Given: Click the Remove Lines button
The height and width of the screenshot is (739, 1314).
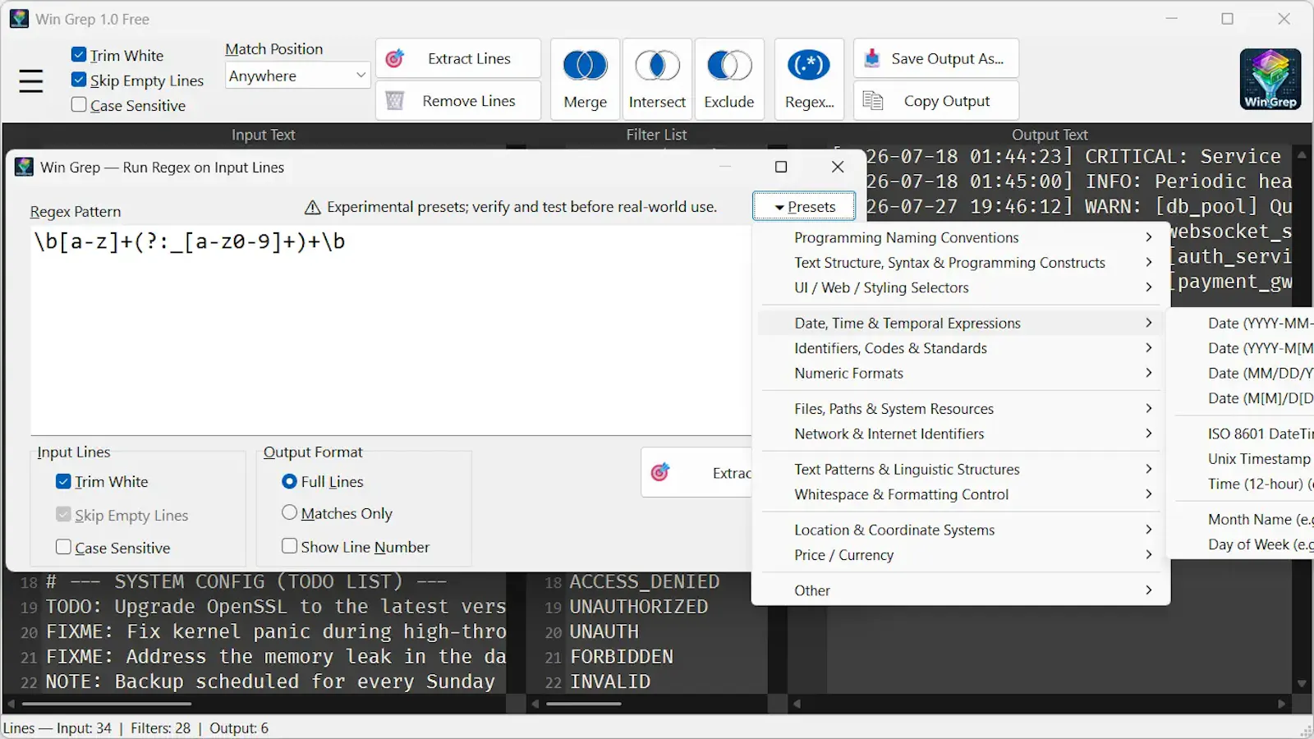Looking at the screenshot, I should point(458,100).
